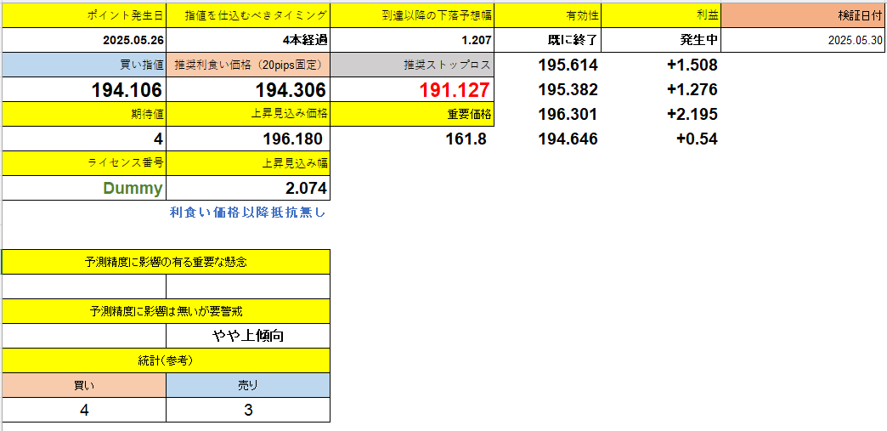The height and width of the screenshot is (431, 887).
Task: Click the red stop loss value 191.127
Action: [412, 89]
